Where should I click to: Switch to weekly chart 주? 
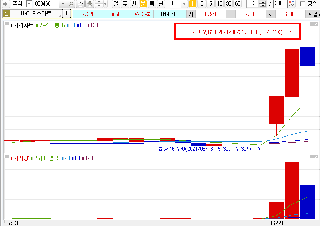[125, 4]
